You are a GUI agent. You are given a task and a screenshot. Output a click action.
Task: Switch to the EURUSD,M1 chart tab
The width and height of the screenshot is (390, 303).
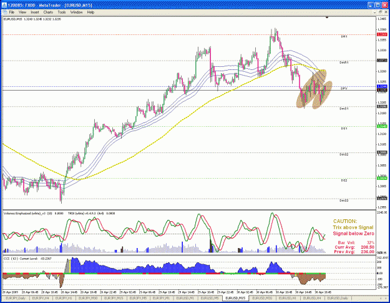(185, 298)
